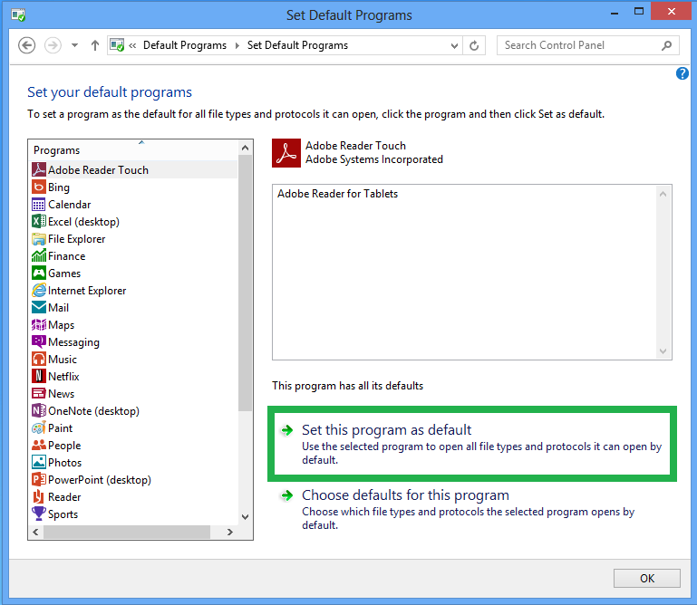The height and width of the screenshot is (605, 697).
Task: Open Help with the question mark icon
Action: click(682, 73)
